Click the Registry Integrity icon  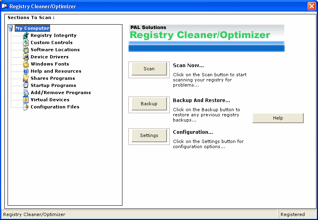pyautogui.click(x=26, y=35)
